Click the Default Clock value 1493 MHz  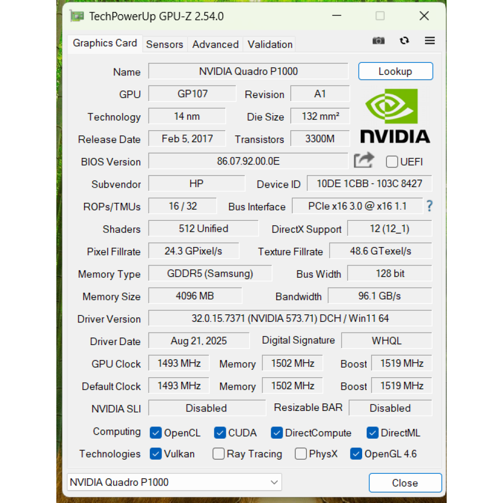pos(179,386)
